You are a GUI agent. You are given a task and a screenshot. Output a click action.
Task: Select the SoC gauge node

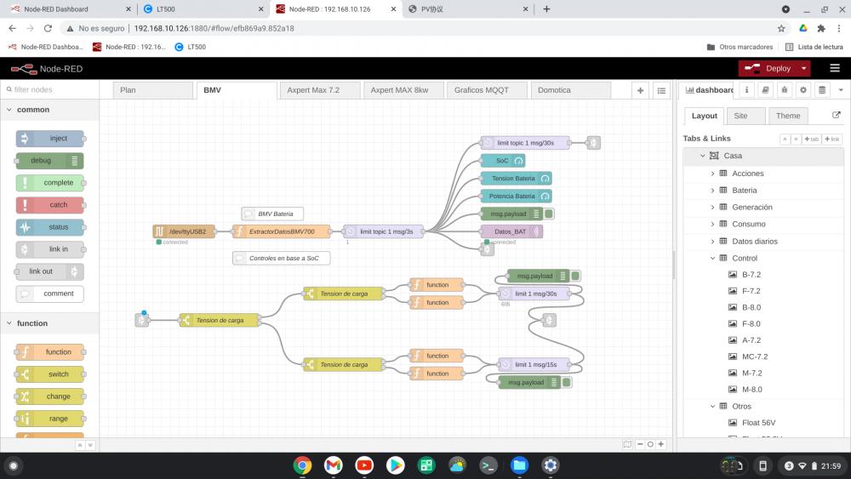[503, 161]
